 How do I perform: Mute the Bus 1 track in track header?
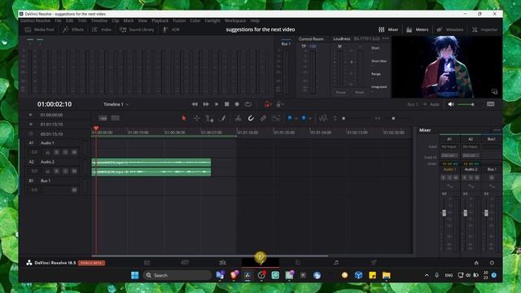tap(74, 190)
